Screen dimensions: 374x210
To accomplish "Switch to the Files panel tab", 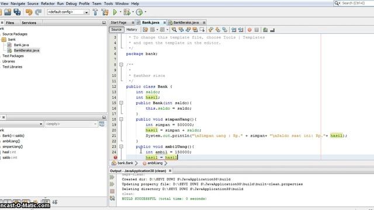I will coord(10,23).
